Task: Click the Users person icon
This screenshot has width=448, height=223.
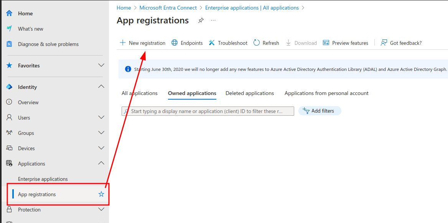Action: point(10,118)
